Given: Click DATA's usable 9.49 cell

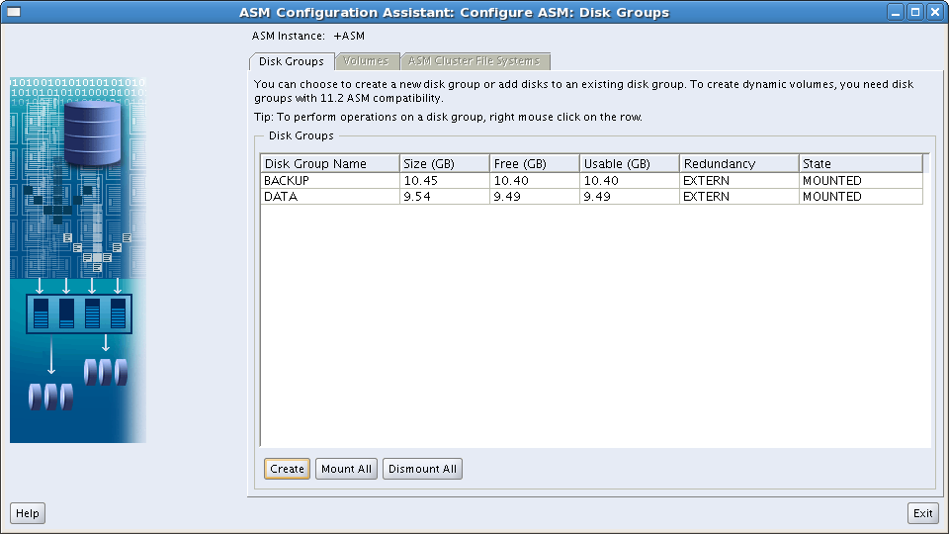Looking at the screenshot, I should 630,196.
